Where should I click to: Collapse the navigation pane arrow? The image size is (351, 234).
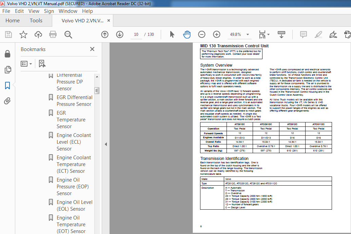click(x=106, y=144)
